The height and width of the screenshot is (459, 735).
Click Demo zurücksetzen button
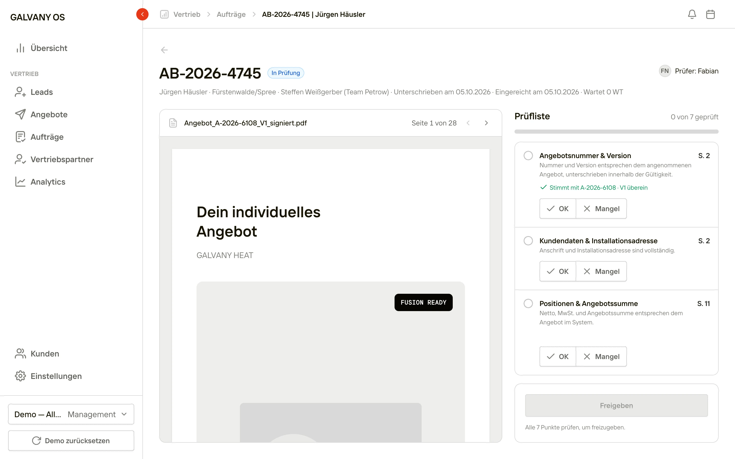click(71, 440)
